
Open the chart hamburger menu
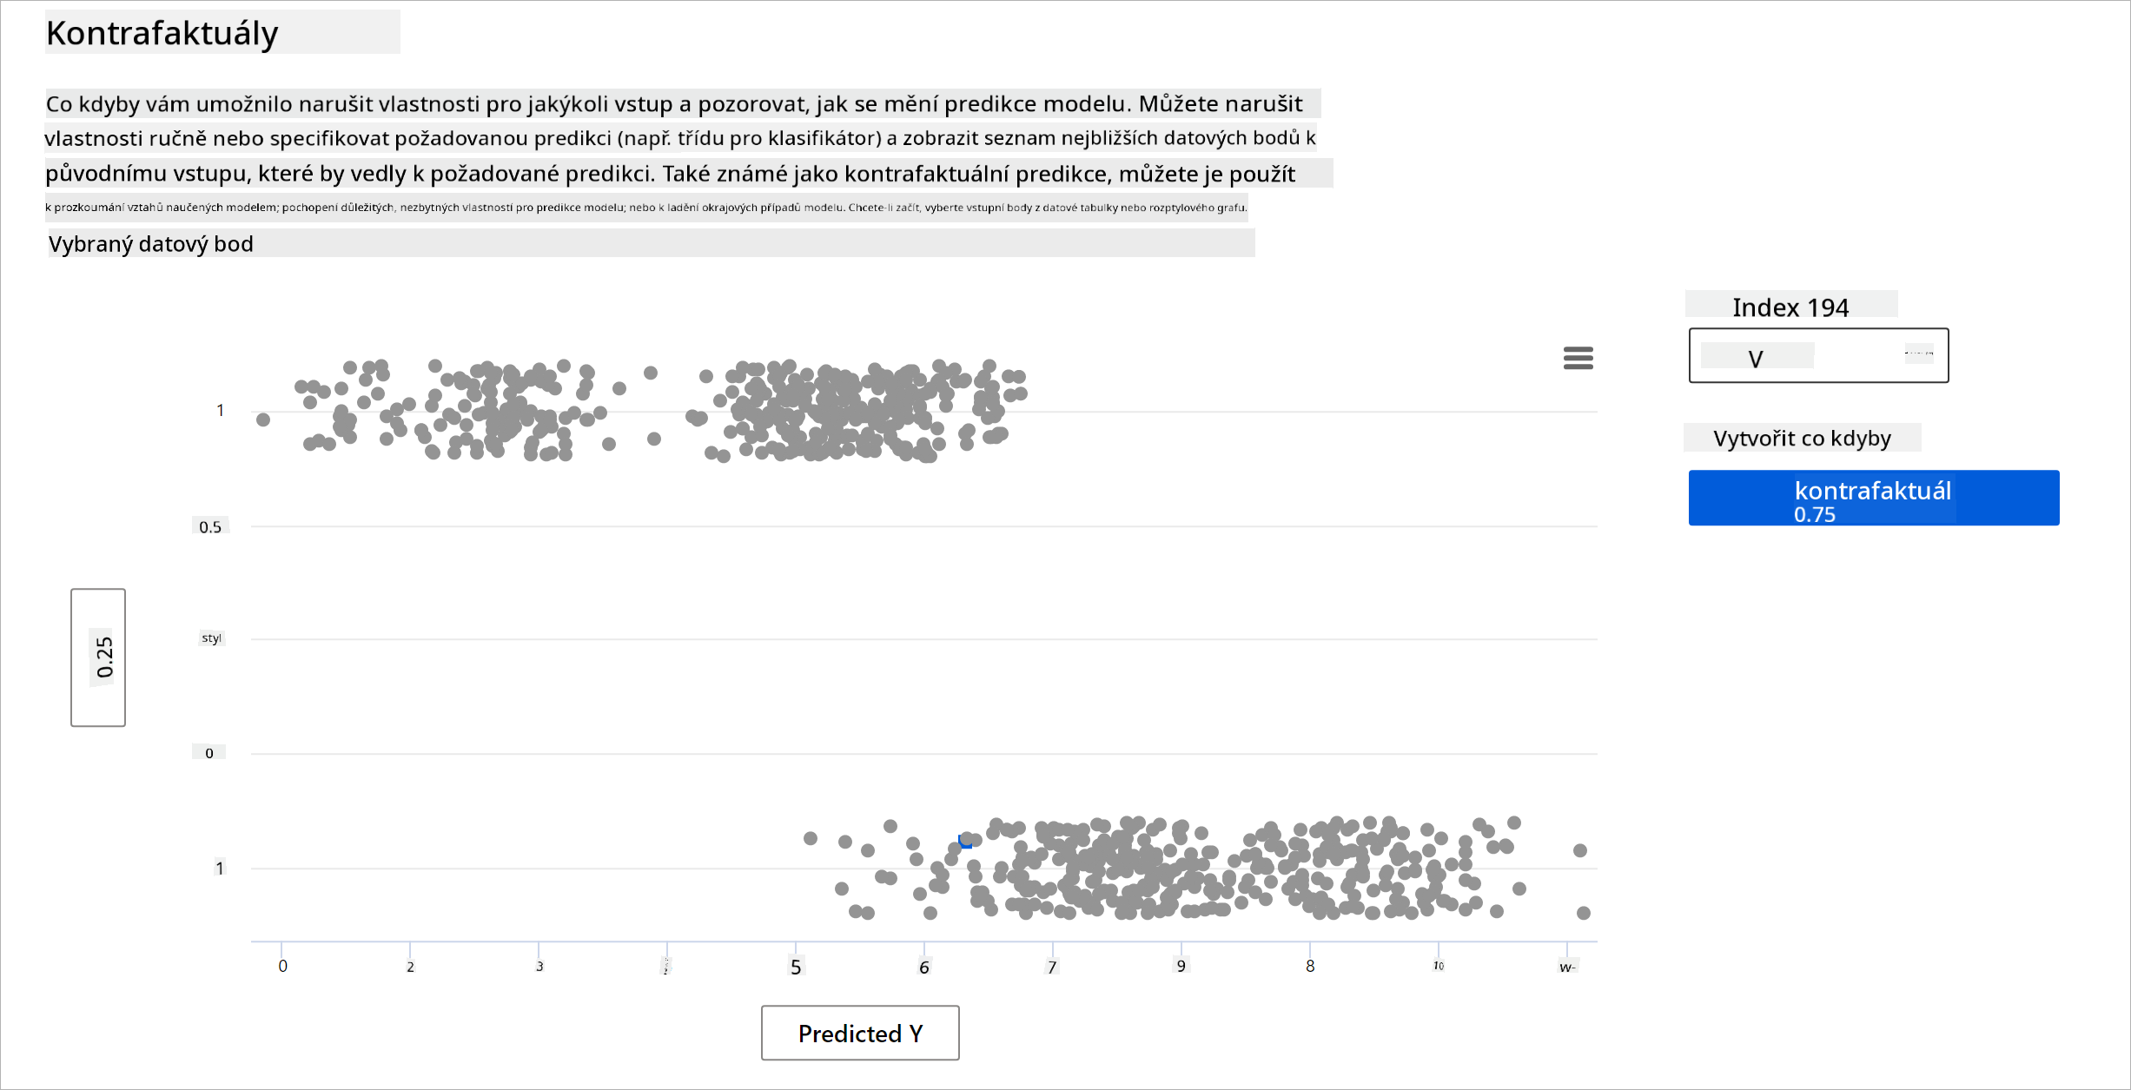tap(1578, 358)
